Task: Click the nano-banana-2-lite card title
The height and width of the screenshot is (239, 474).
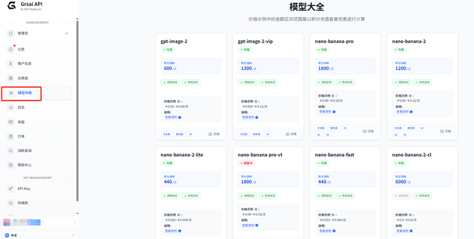Action: (182, 155)
